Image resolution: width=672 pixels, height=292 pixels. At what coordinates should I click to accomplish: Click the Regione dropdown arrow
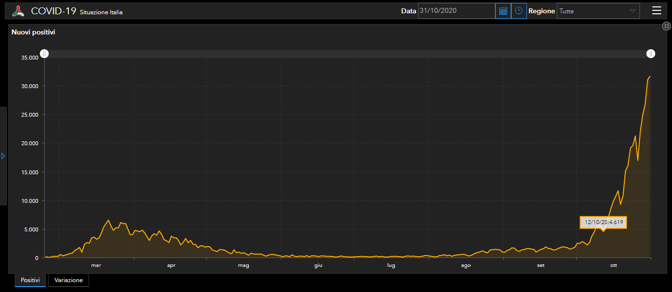pyautogui.click(x=632, y=11)
